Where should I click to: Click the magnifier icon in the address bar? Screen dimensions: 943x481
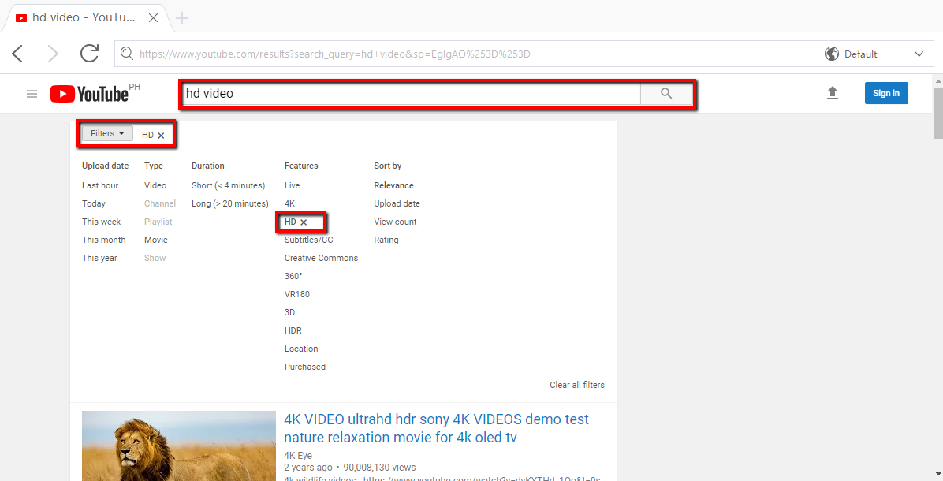click(x=127, y=54)
